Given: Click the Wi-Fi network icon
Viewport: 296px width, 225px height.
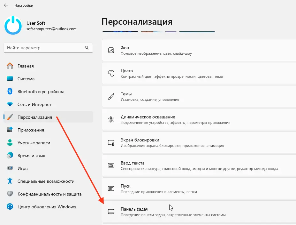Looking at the screenshot, I should [10, 104].
